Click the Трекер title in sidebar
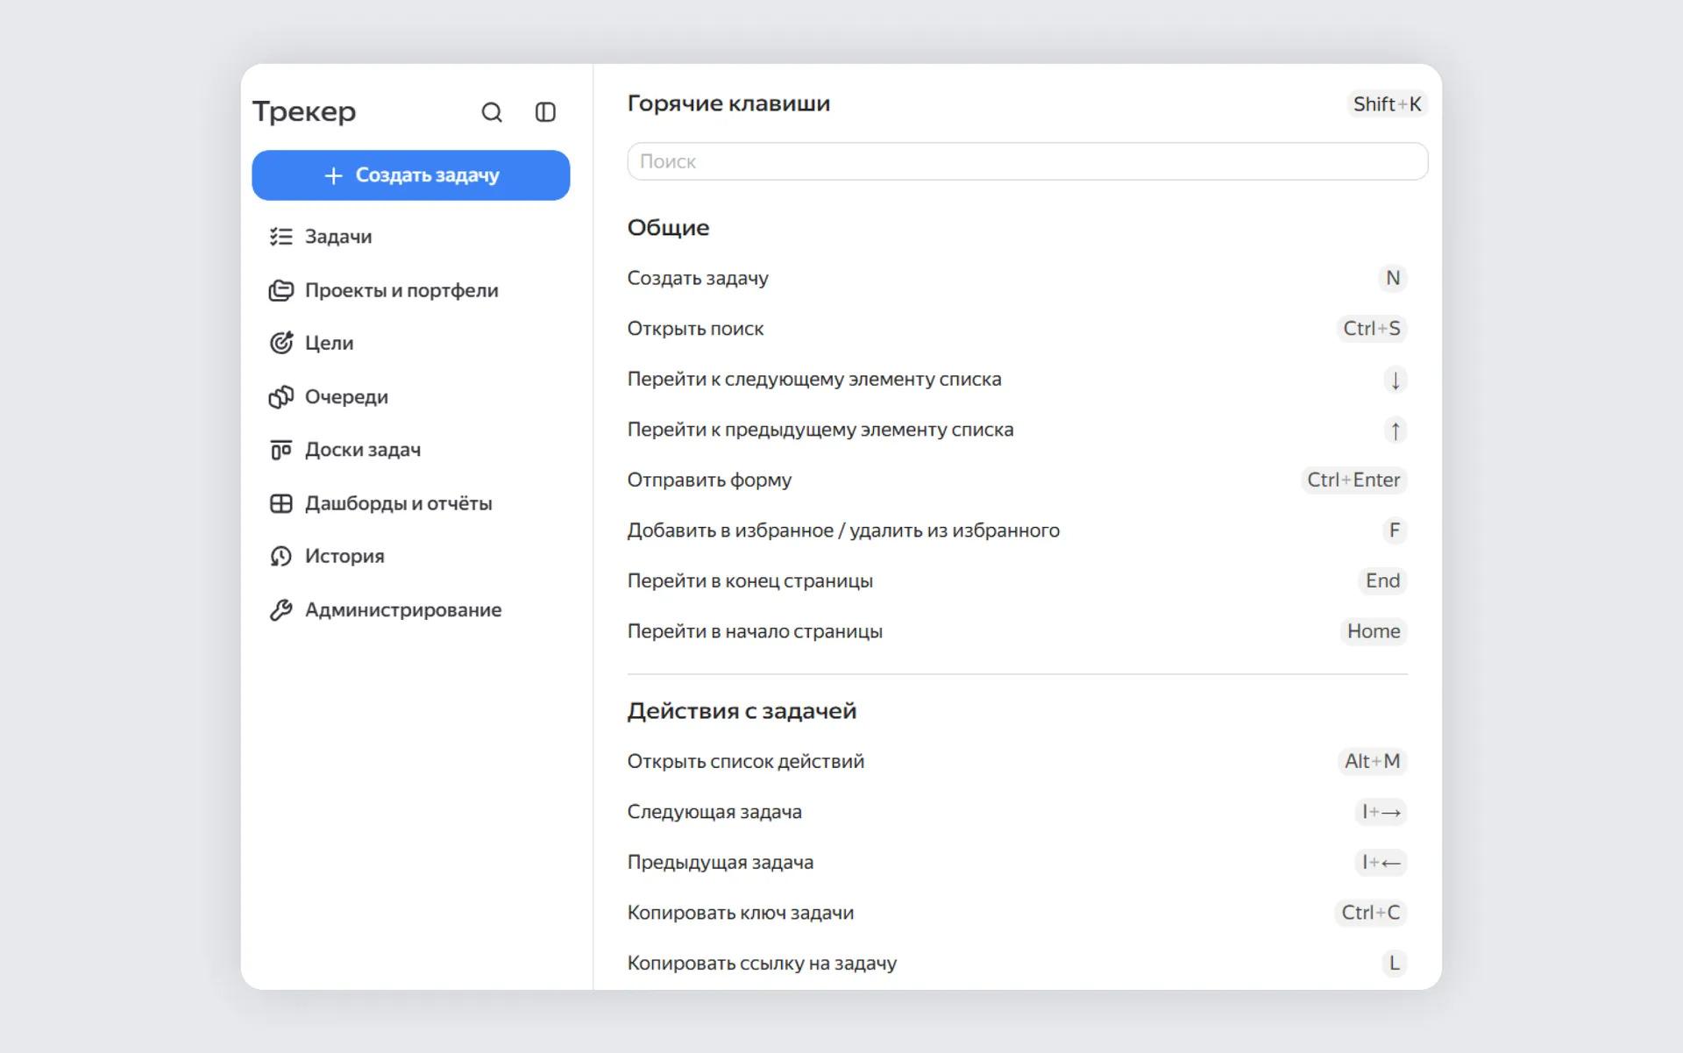This screenshot has width=1683, height=1053. point(304,112)
